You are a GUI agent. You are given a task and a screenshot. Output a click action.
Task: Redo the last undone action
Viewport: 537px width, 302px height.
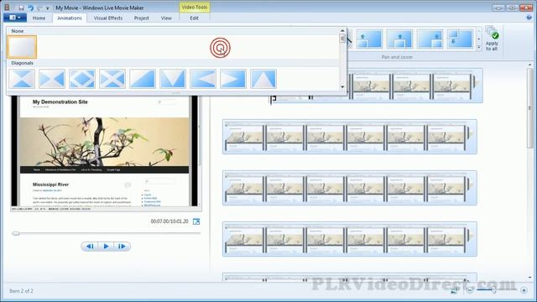(39, 8)
